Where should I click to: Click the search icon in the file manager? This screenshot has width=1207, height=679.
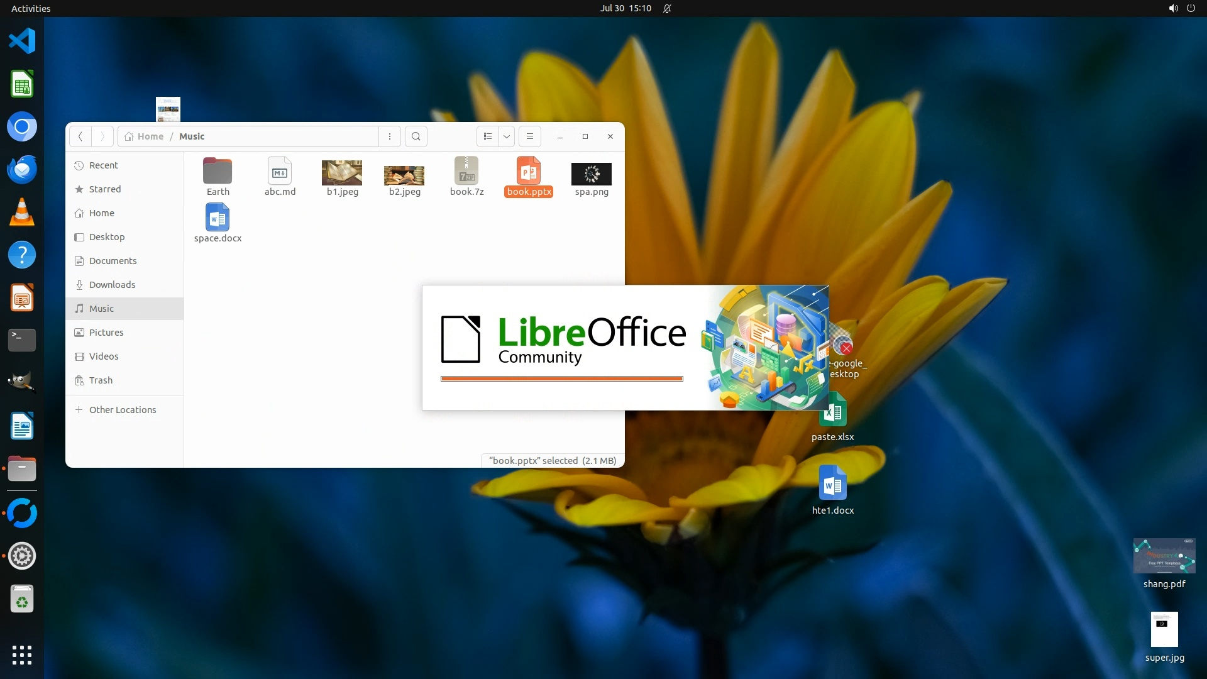coord(416,136)
